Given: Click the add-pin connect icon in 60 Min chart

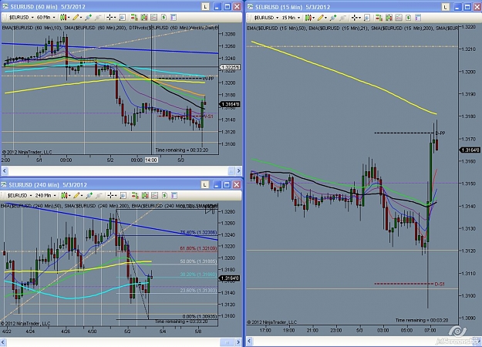Looking at the screenshot, I should 88,18.
